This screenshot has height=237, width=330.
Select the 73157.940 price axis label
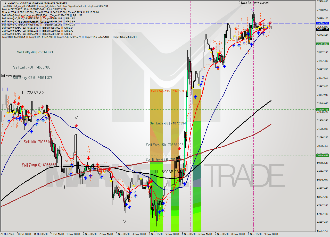coord(323,95)
